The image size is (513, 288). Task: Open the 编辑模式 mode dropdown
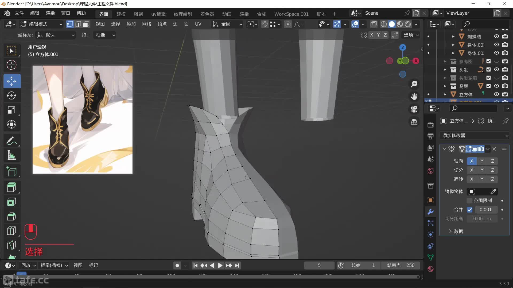41,24
